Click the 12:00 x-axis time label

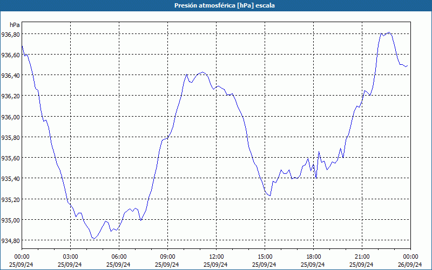tap(217, 257)
